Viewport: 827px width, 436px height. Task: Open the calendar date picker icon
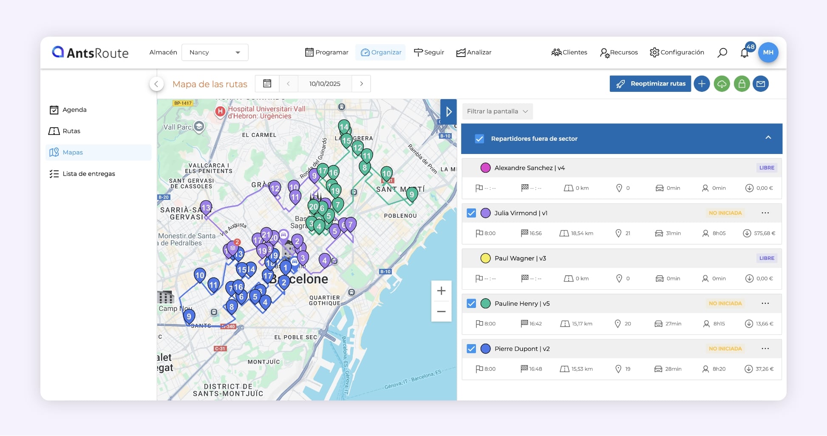tap(267, 84)
